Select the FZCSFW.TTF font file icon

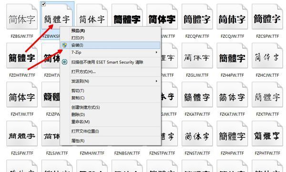[267, 17]
